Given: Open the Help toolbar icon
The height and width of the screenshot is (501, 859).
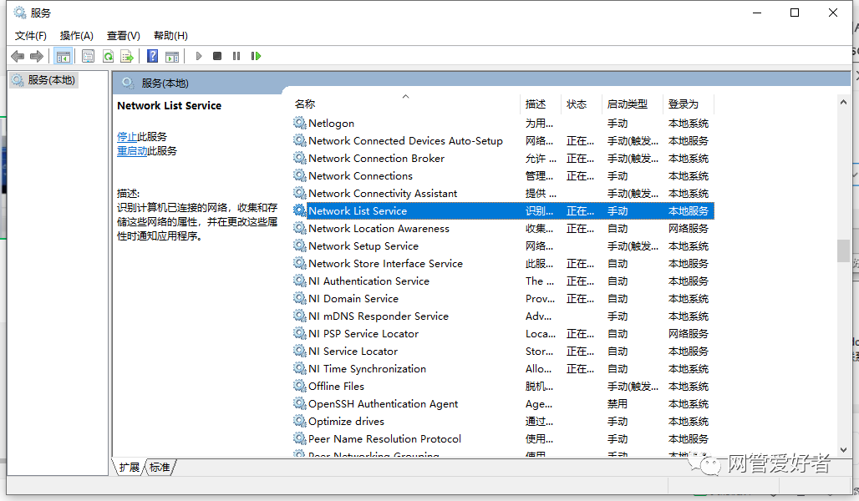Looking at the screenshot, I should tap(153, 56).
